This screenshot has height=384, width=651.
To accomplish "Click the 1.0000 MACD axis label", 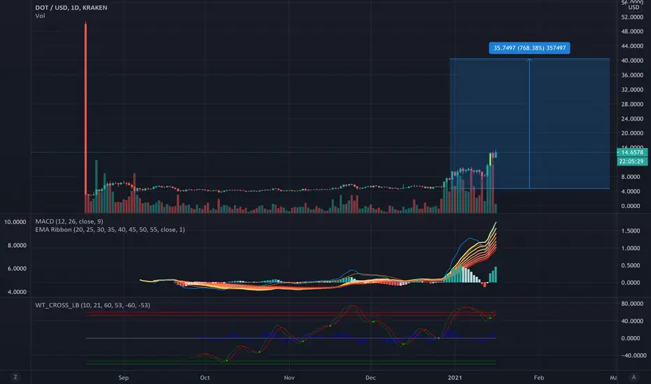I will pos(630,249).
